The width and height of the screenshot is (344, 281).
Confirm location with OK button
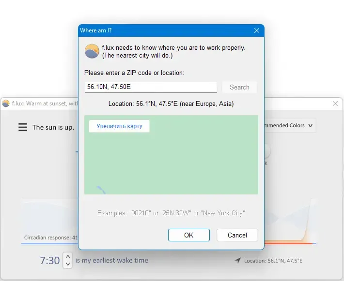point(188,235)
